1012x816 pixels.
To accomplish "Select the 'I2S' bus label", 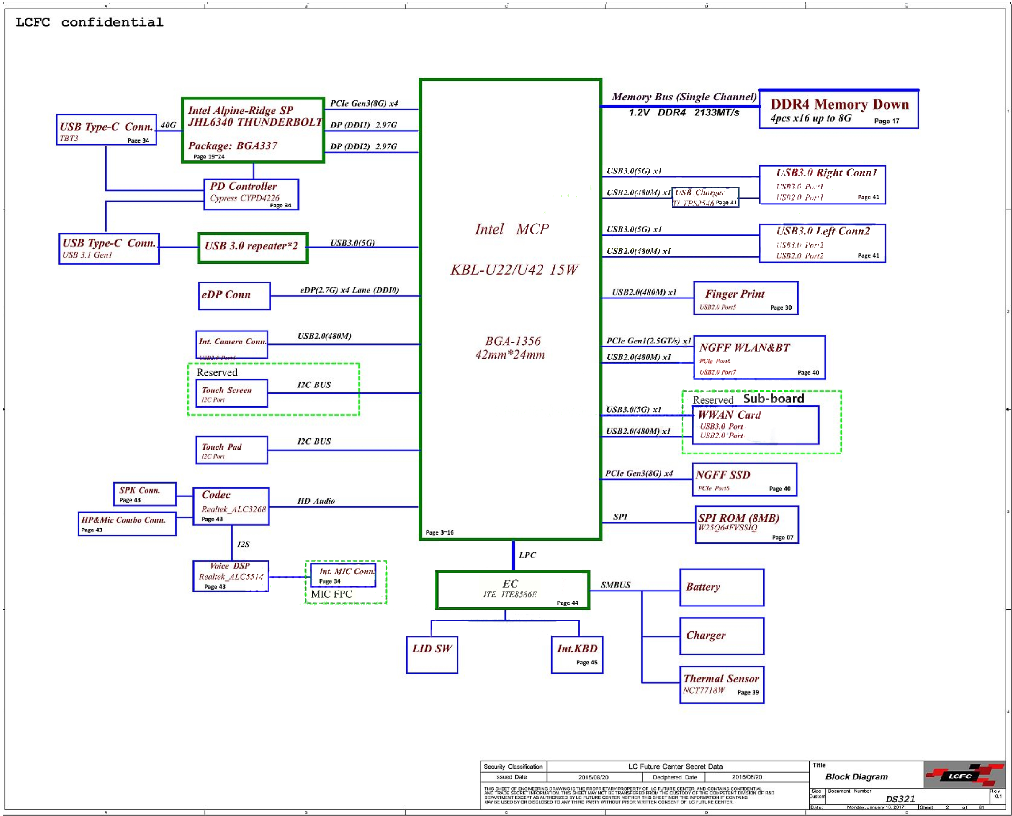I will pyautogui.click(x=243, y=544).
